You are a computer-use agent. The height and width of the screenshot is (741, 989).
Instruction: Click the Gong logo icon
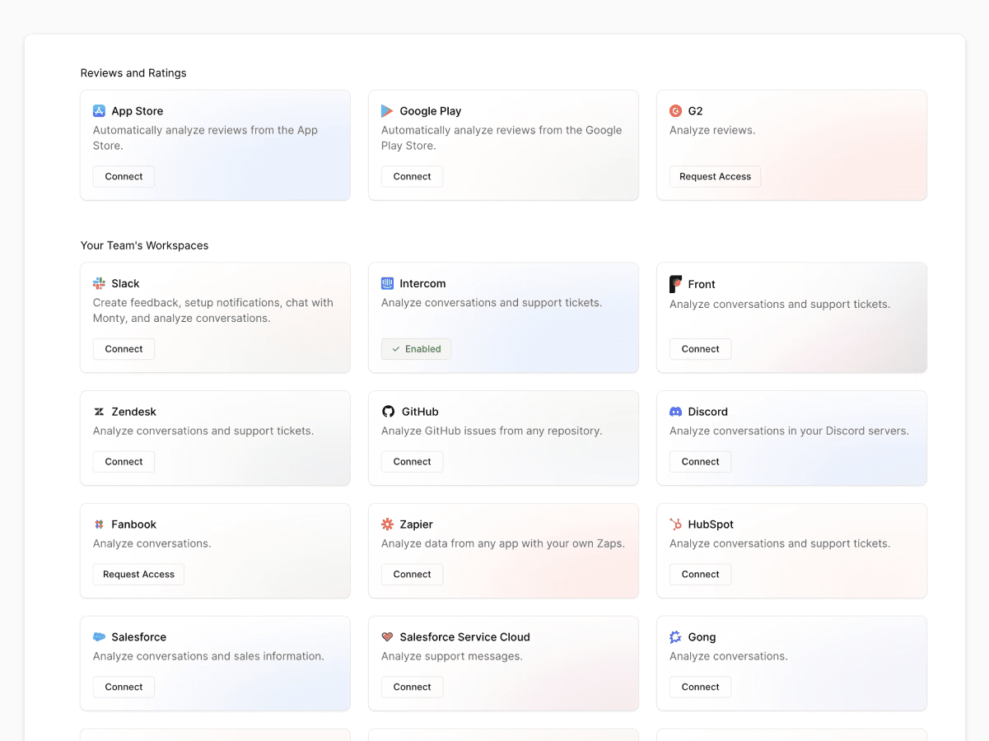pos(675,637)
